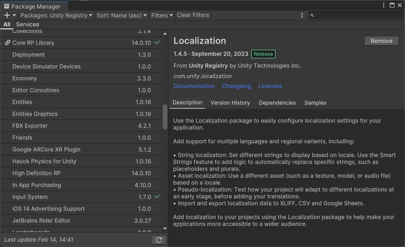Select the Havok Physics for Unity package

(81, 162)
